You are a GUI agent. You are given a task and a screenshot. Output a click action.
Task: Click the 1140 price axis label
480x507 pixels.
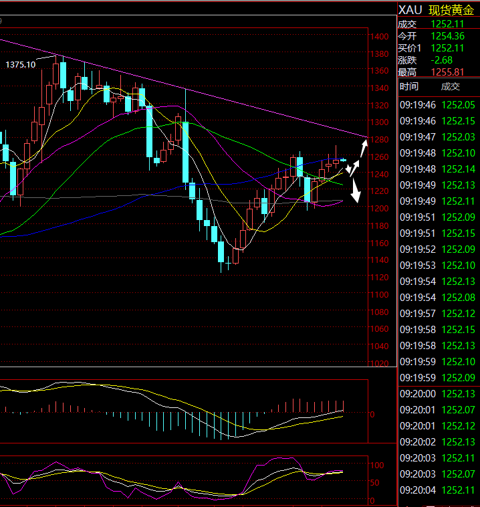380,260
